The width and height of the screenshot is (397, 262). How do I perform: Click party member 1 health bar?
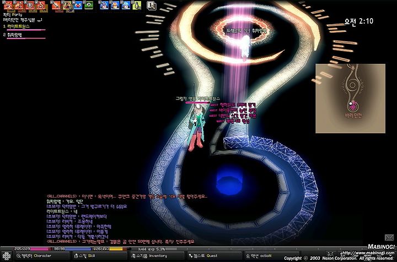[26, 30]
